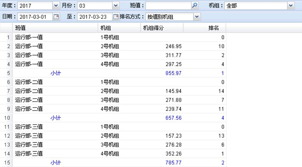Sort by the 班值 column header
This screenshot has height=167, width=302.
tap(55, 28)
